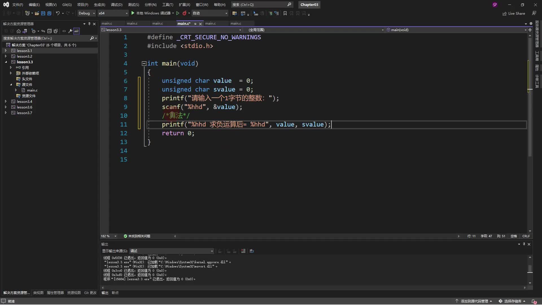
Task: Click the Home icon in Solution Explorer
Action: [19, 31]
